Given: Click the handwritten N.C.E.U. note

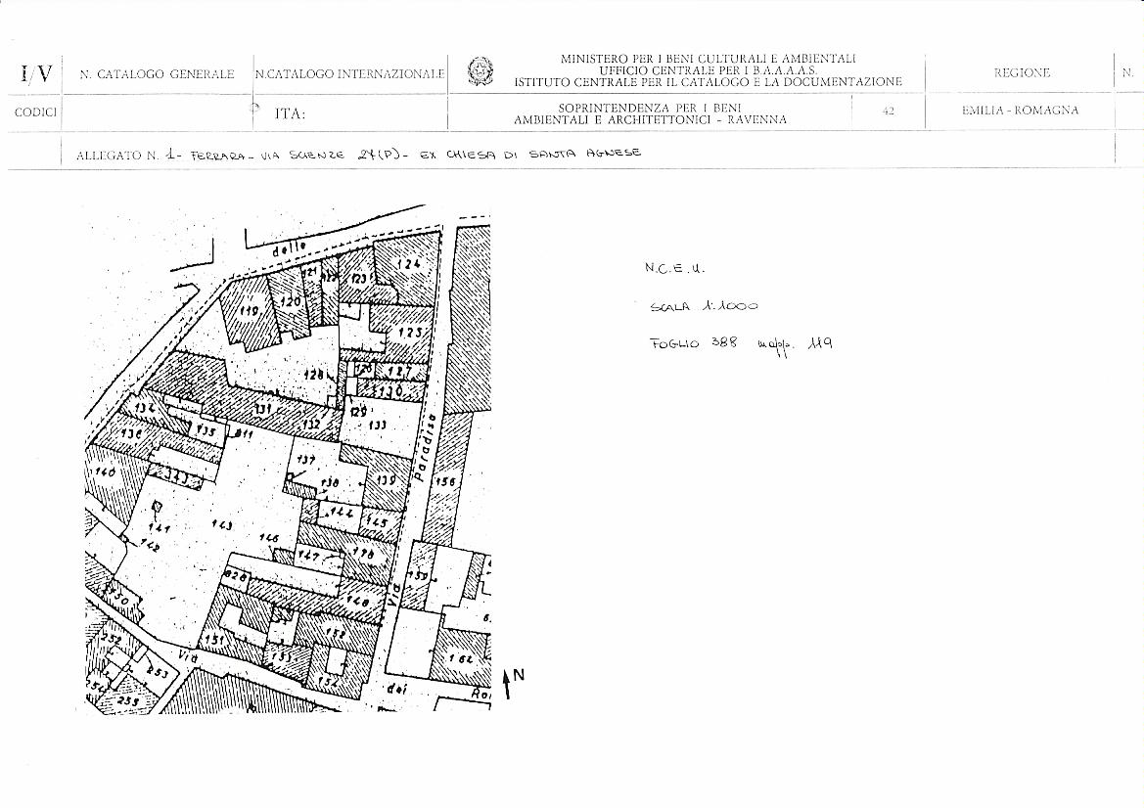Looking at the screenshot, I should click(x=674, y=267).
